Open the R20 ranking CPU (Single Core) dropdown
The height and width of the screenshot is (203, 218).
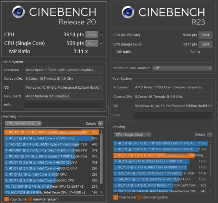click(23, 123)
